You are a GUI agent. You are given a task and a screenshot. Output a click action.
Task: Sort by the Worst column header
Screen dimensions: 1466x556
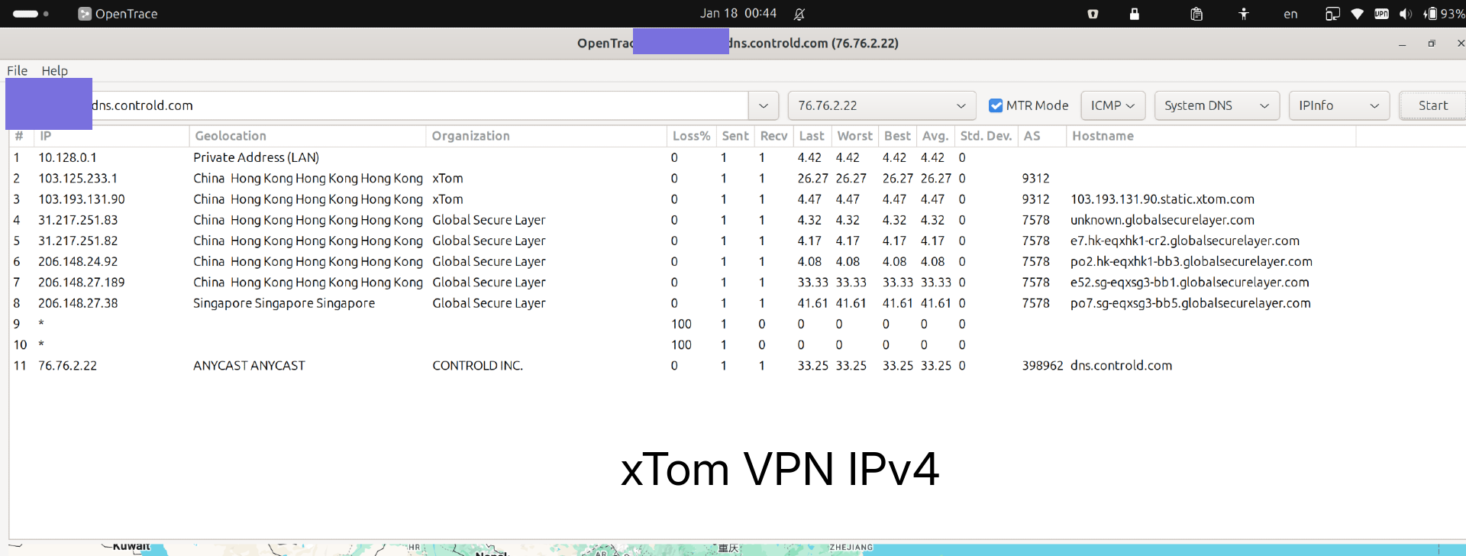[854, 136]
